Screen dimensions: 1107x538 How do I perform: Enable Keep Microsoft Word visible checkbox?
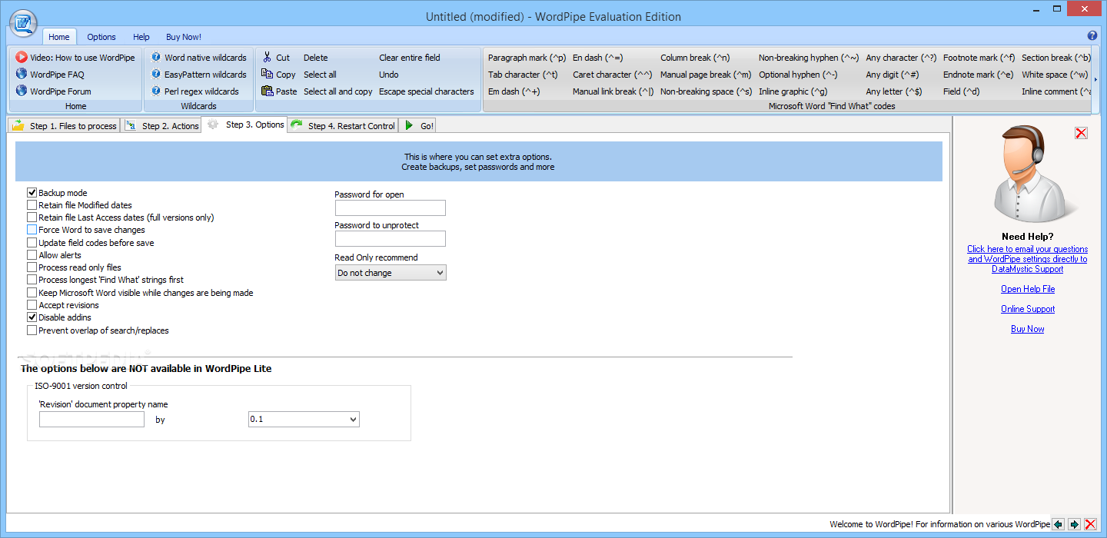click(32, 293)
